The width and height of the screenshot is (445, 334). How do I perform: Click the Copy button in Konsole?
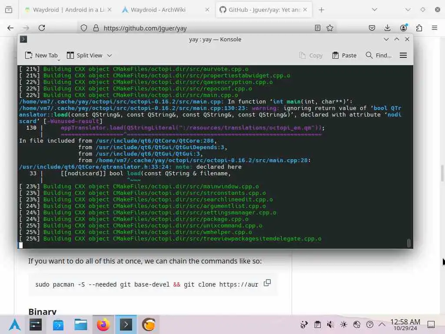click(x=311, y=55)
